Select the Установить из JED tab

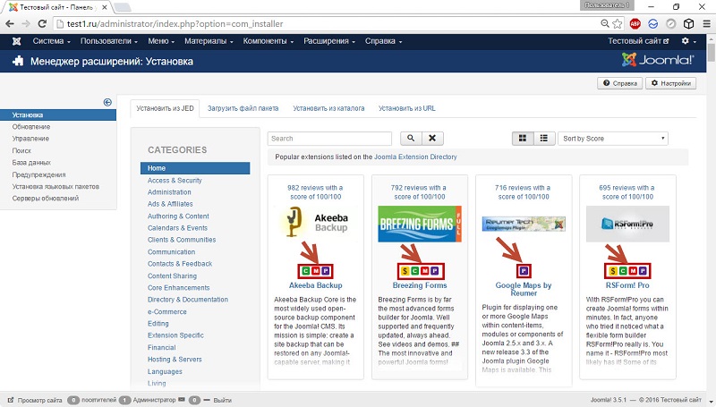click(165, 108)
